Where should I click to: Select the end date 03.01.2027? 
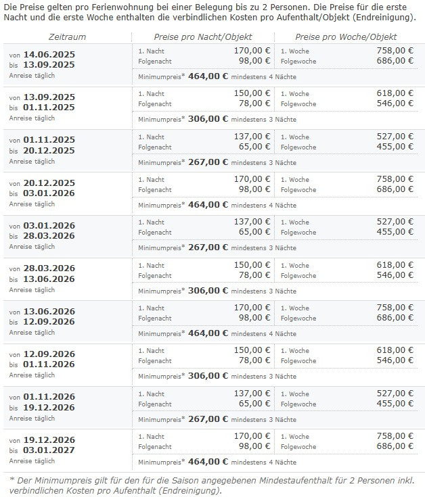pyautogui.click(x=49, y=449)
